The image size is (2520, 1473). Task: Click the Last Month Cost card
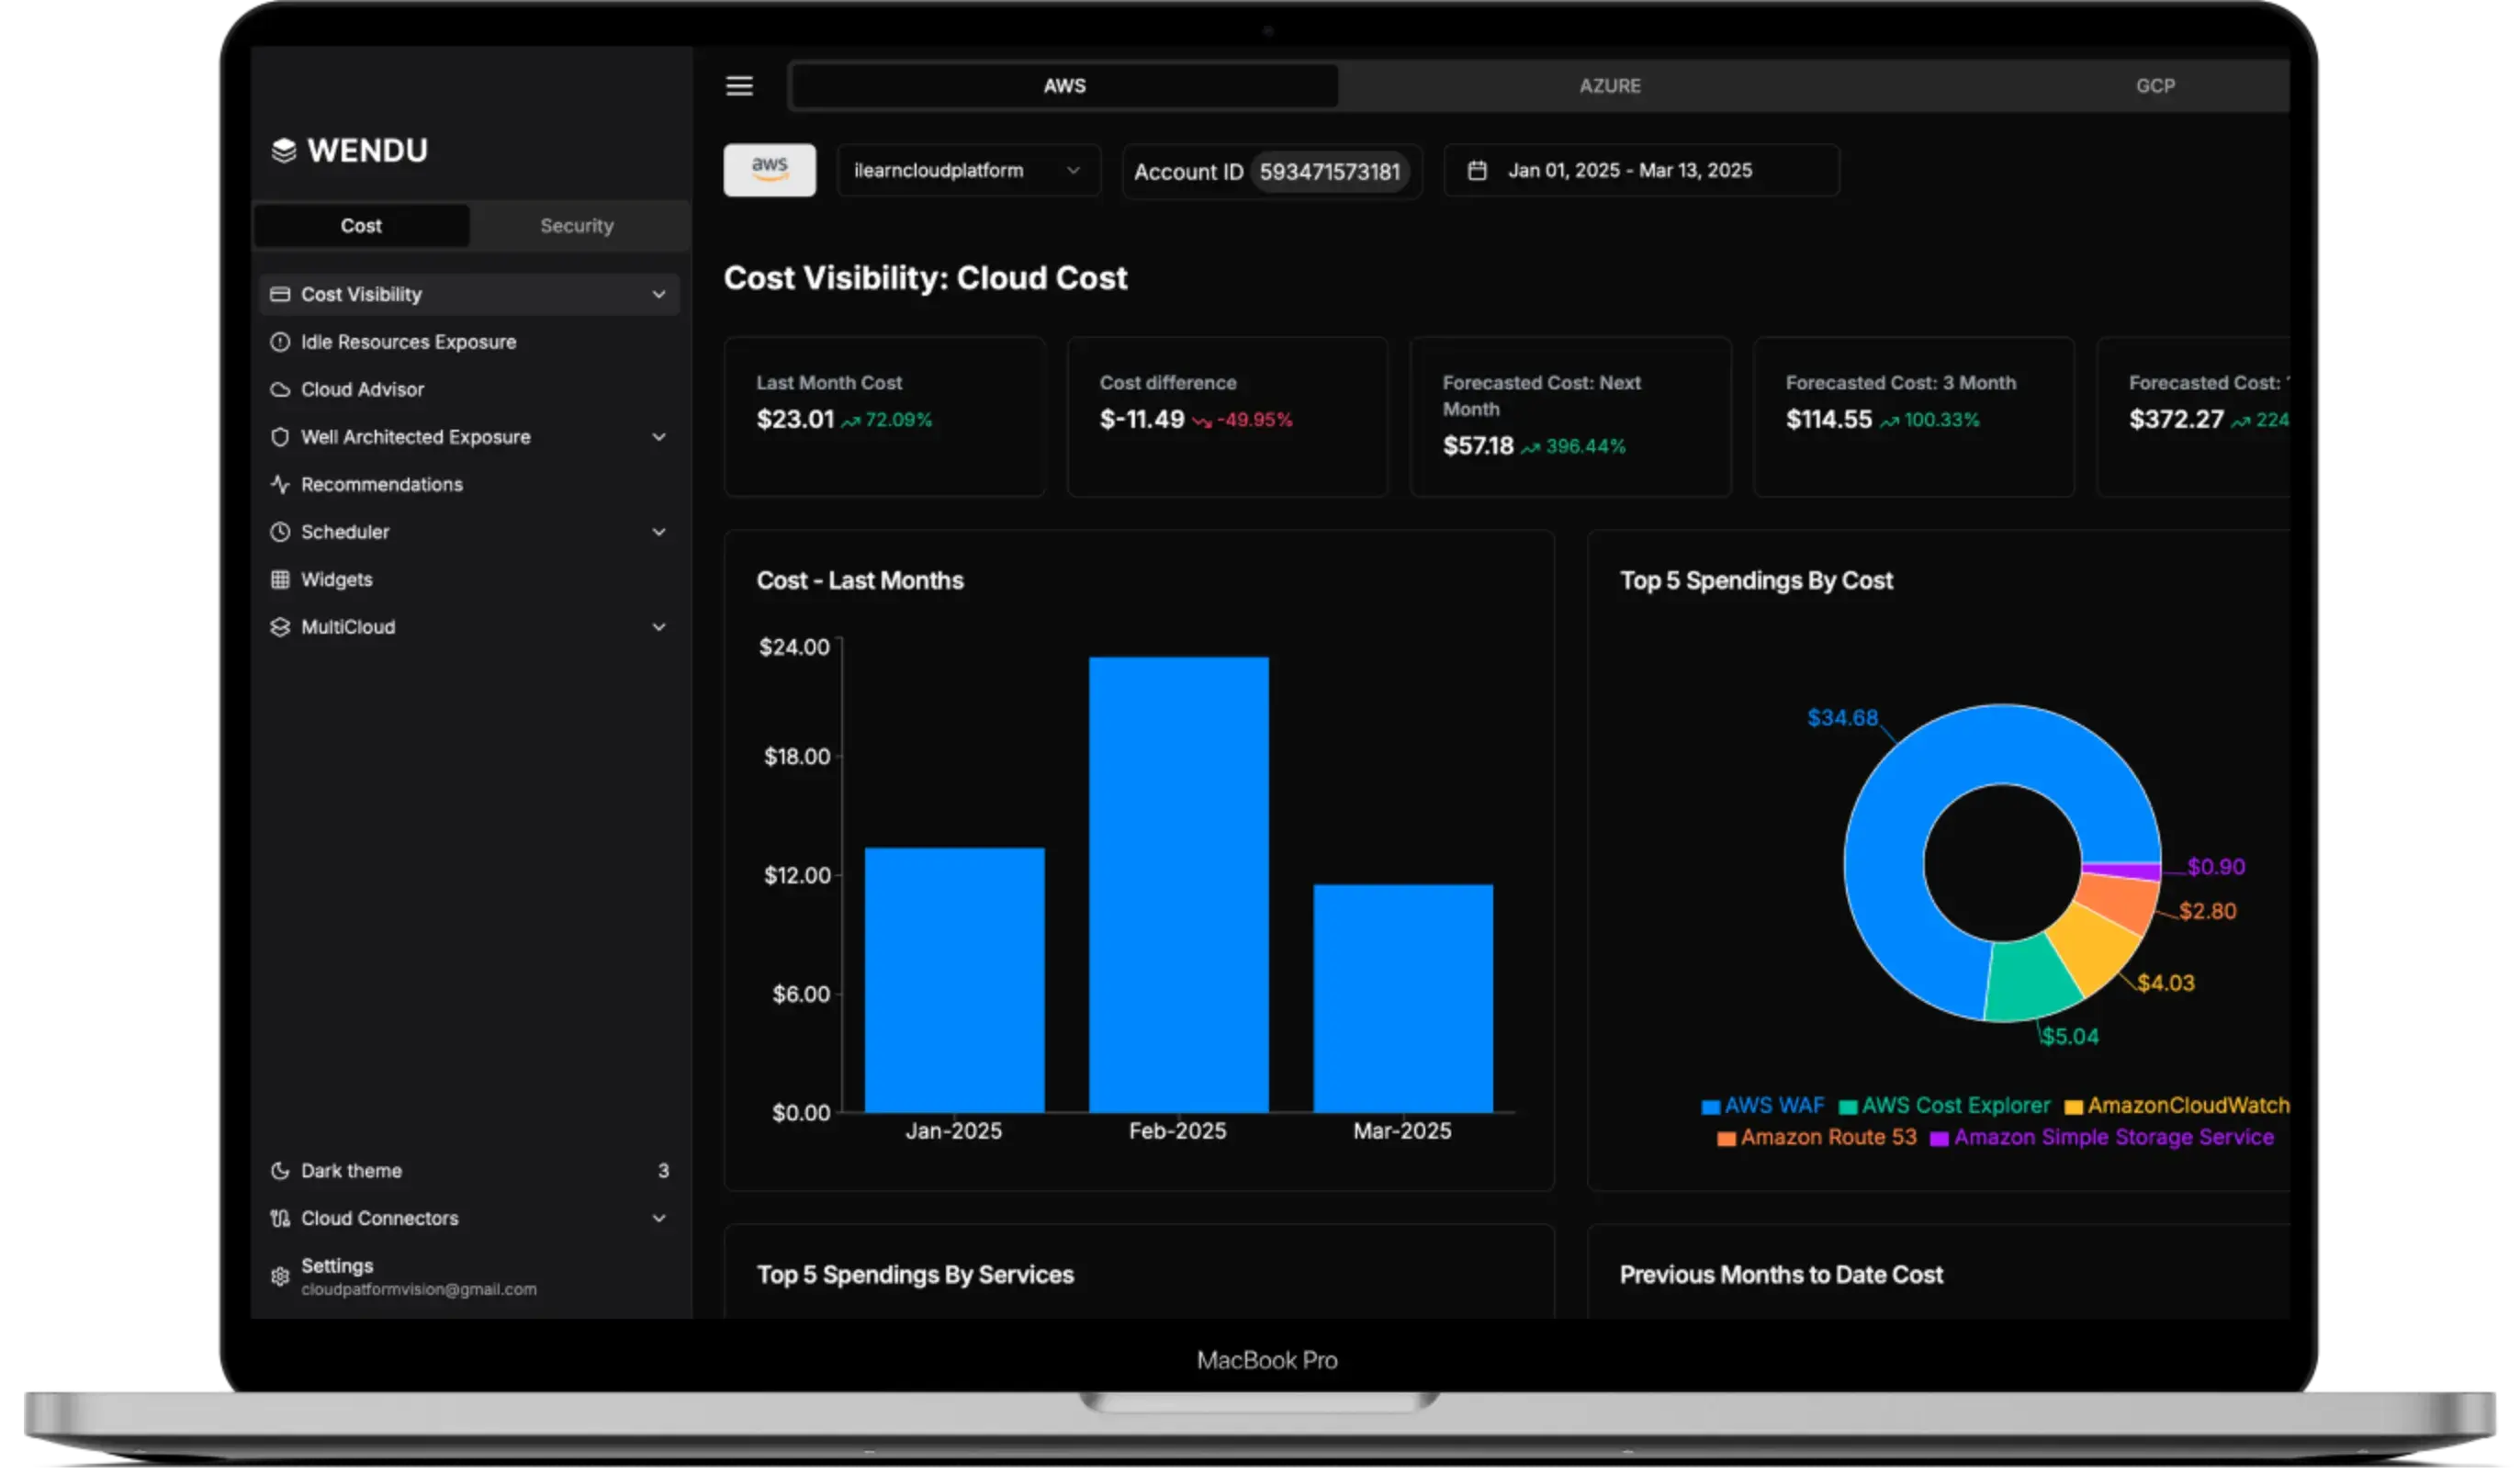(x=884, y=416)
